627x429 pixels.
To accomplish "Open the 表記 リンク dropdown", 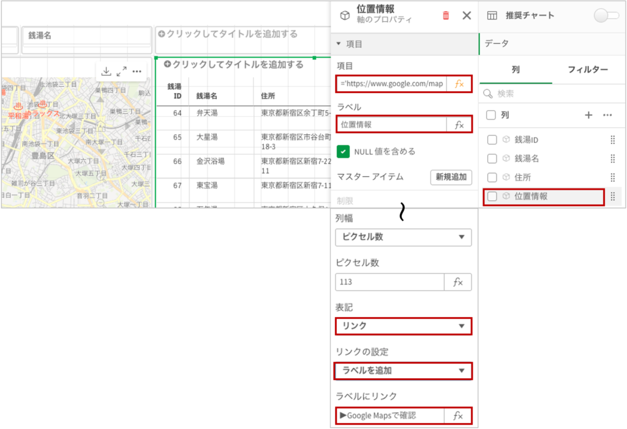I will click(x=404, y=326).
